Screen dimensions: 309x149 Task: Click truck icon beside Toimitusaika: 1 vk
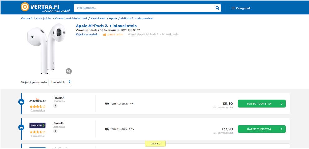tap(107, 104)
